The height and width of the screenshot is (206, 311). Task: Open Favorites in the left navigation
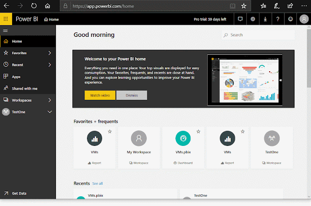(x=28, y=53)
